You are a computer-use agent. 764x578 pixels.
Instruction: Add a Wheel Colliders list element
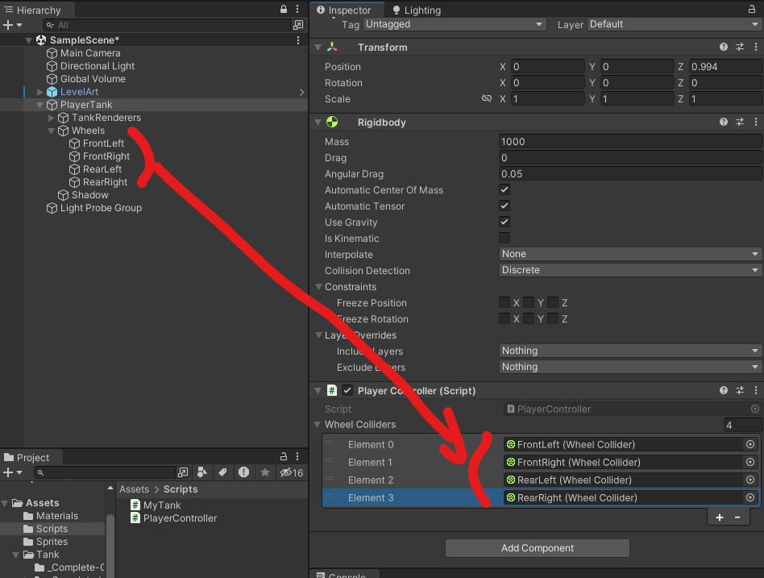tap(720, 518)
